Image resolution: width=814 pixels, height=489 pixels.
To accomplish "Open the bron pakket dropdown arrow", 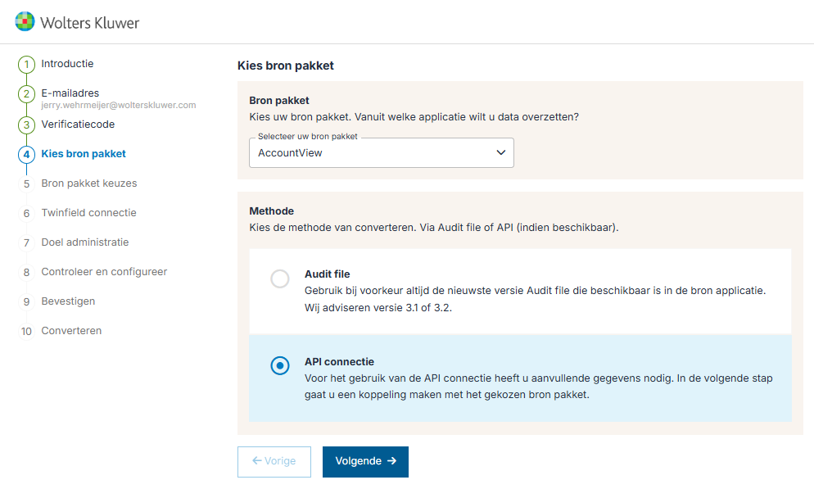I will point(501,153).
